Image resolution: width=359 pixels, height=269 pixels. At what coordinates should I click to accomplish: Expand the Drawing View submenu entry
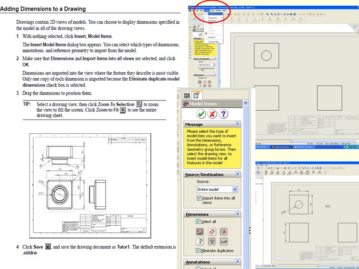pyautogui.click(x=214, y=18)
